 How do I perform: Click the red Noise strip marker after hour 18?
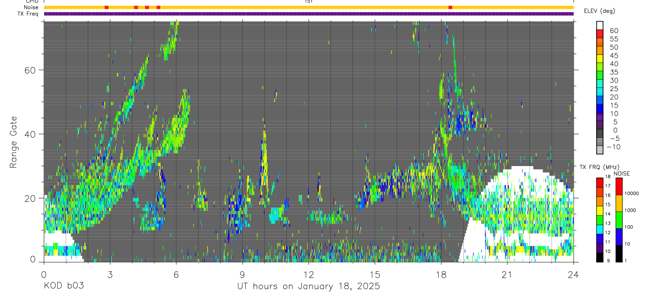point(450,7)
